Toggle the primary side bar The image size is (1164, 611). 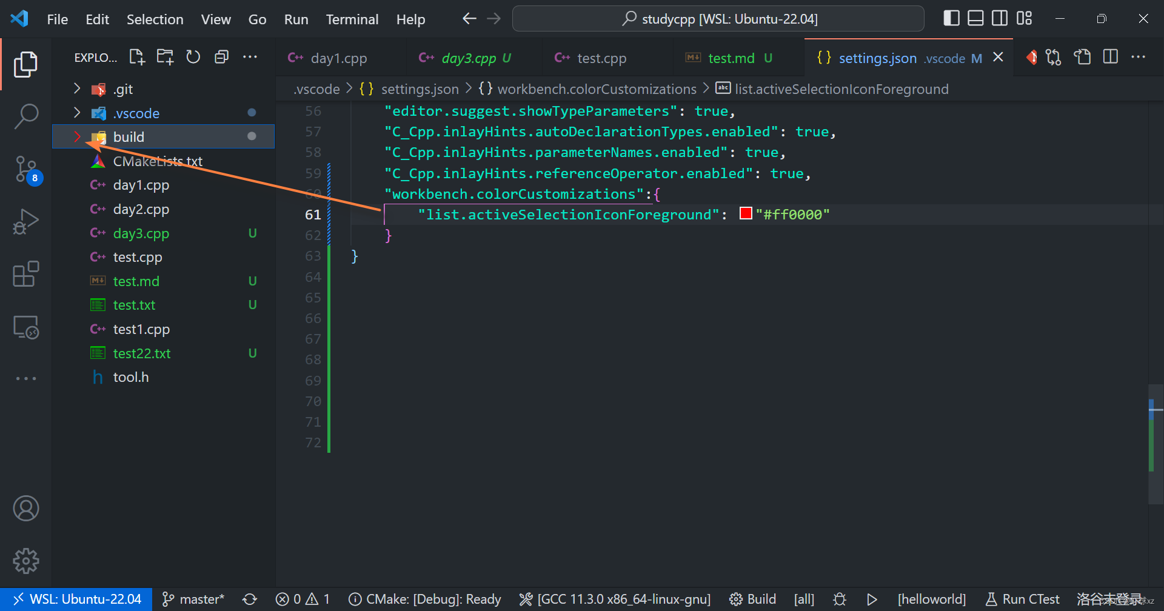pos(952,19)
